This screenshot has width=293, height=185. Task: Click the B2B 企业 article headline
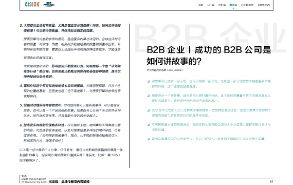(x=209, y=55)
